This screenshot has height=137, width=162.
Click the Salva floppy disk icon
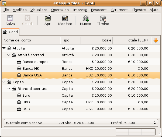(10, 18)
